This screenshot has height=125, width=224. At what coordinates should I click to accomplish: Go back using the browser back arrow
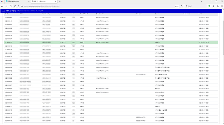click(x=2, y=6)
